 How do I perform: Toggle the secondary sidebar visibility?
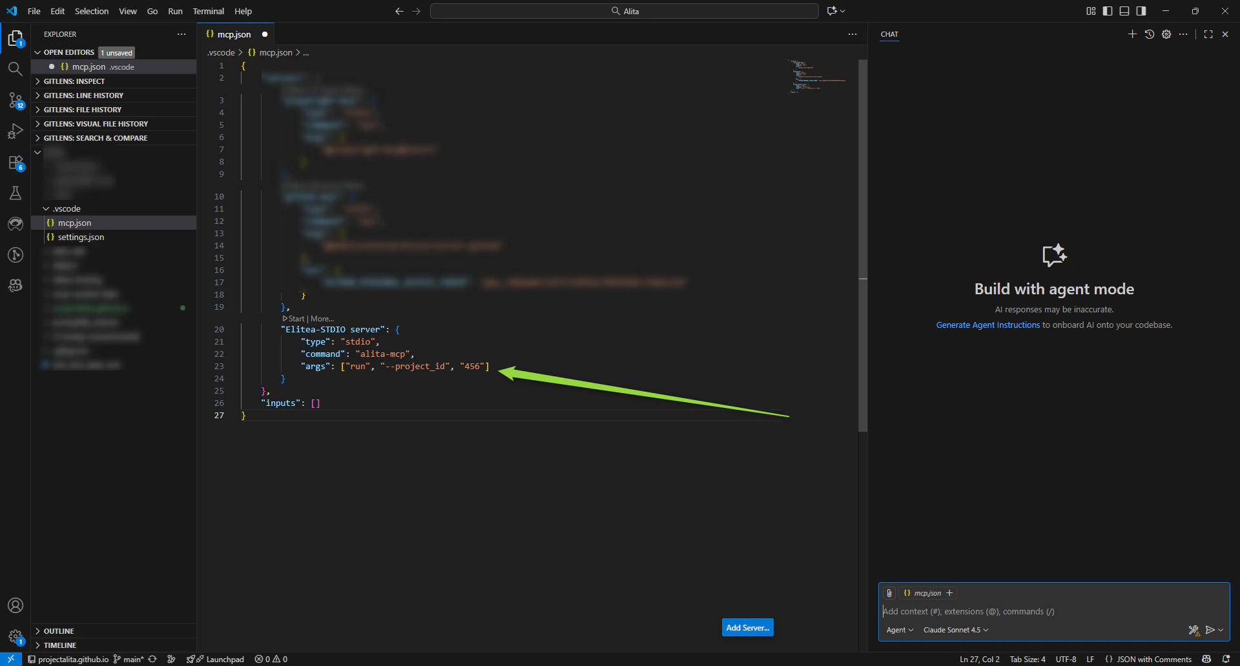[1141, 11]
